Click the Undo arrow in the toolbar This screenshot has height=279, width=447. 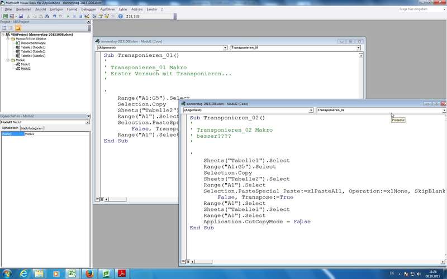[54, 17]
